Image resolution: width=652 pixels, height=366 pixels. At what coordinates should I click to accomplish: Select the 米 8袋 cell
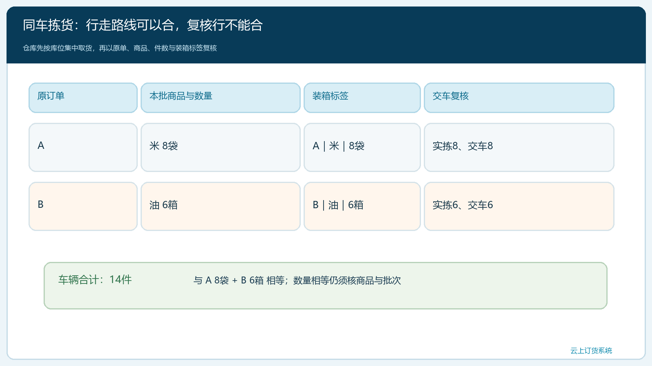tap(220, 147)
